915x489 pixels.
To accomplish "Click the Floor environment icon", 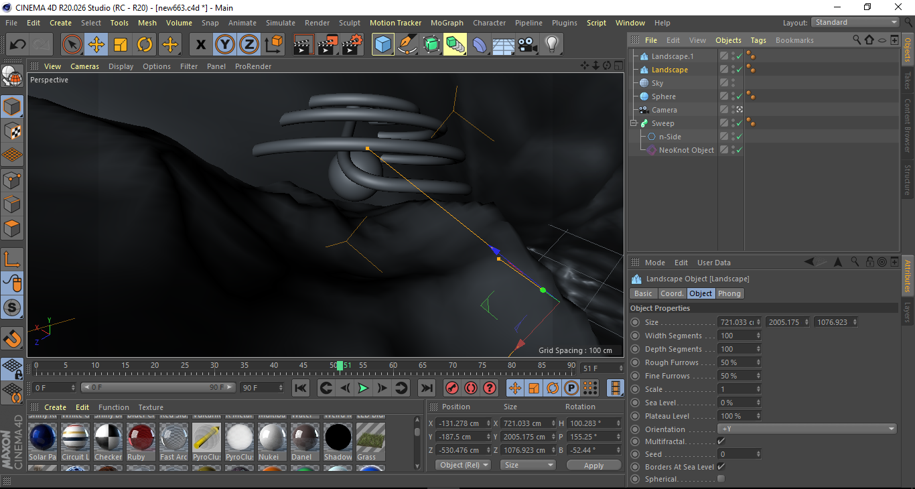I will [504, 45].
